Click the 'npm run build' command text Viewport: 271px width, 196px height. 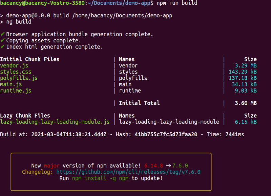(177, 3)
